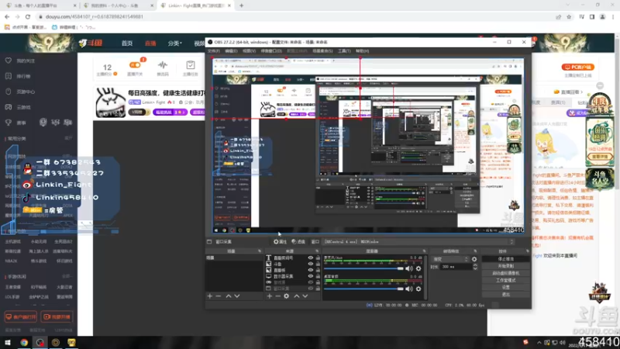The height and width of the screenshot is (349, 620).
Task: Pop out Transitions dock via header icon
Action: (475, 251)
